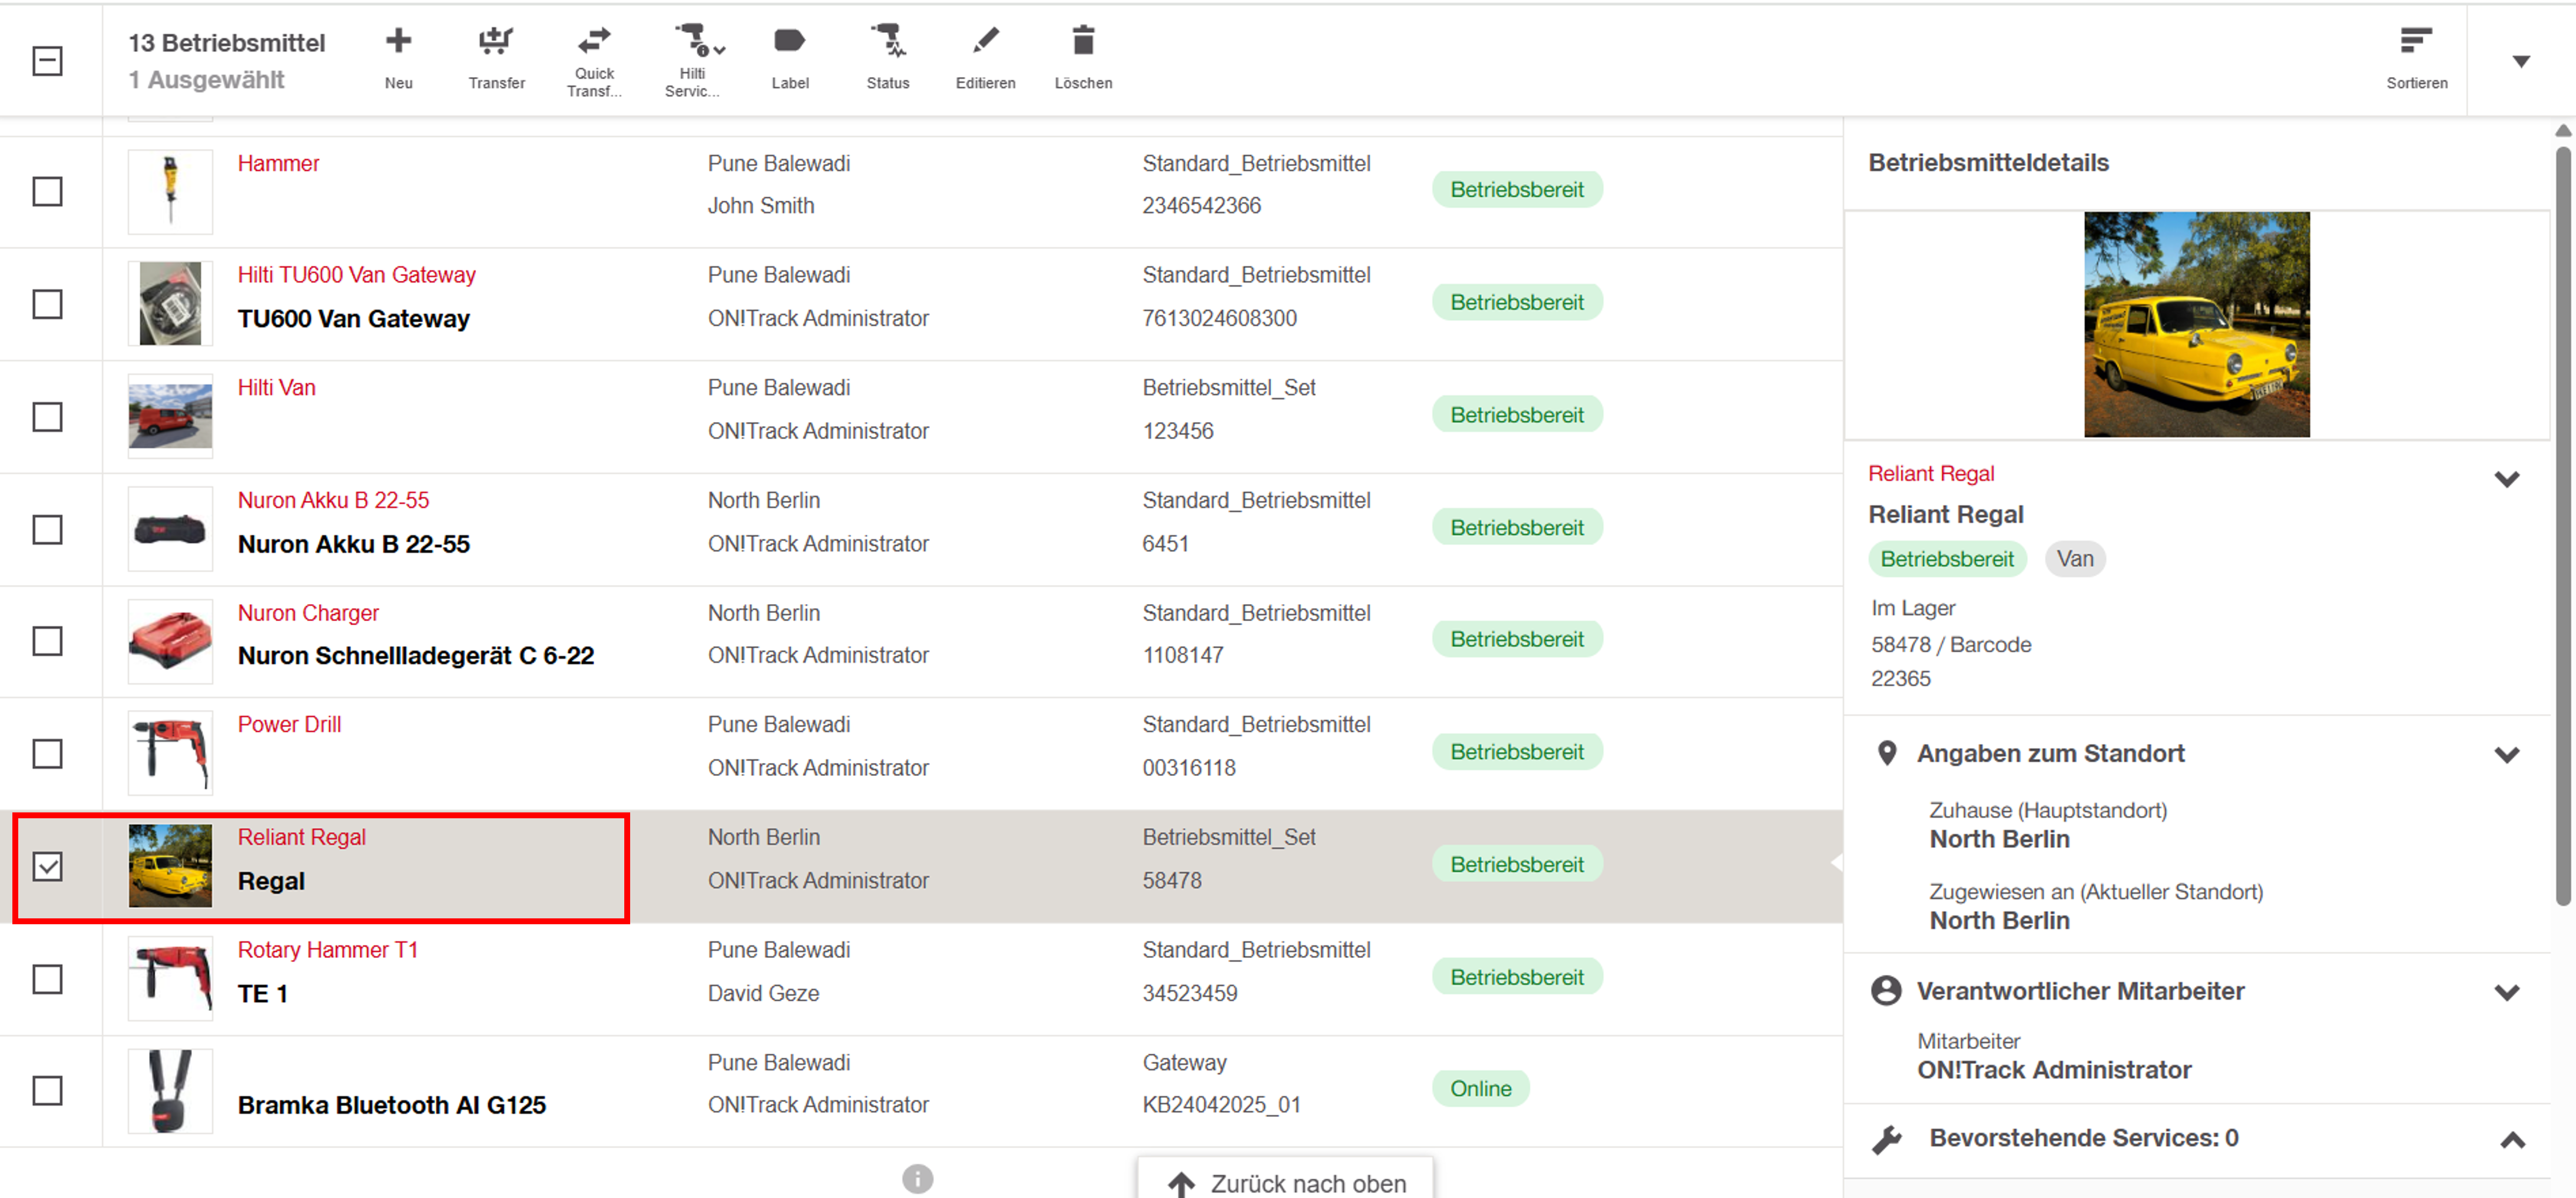The image size is (2576, 1198).
Task: Collapse the Angaben zum Standort section
Action: (x=2506, y=754)
